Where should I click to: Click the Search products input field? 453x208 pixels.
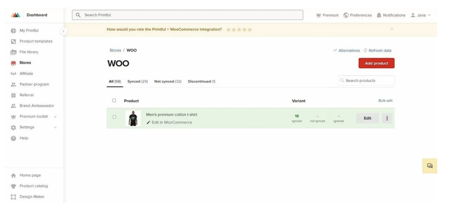(366, 81)
